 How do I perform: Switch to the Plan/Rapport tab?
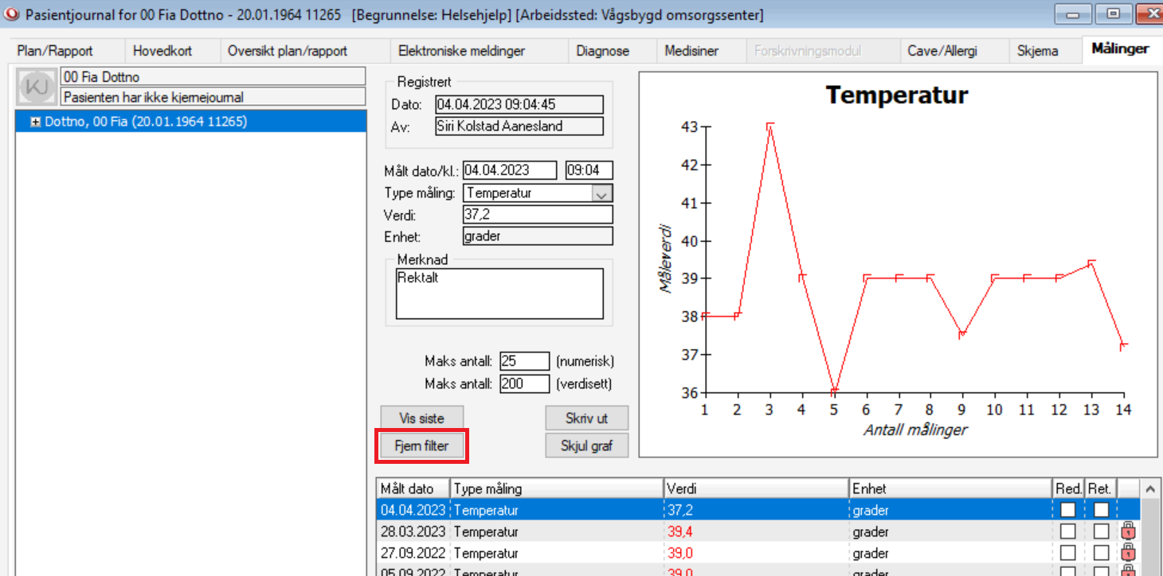55,51
